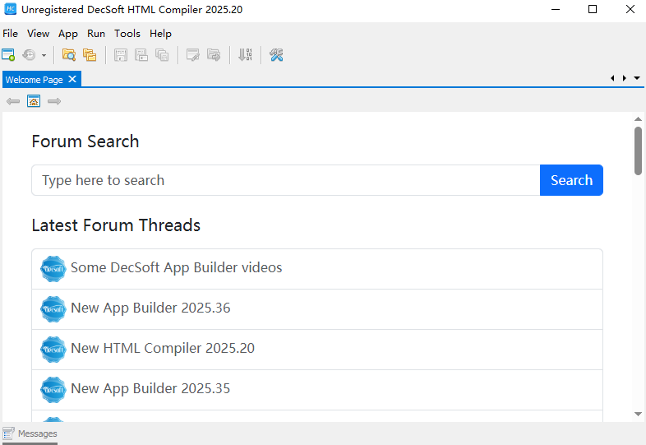Open the File menu
The image size is (646, 445).
(11, 34)
